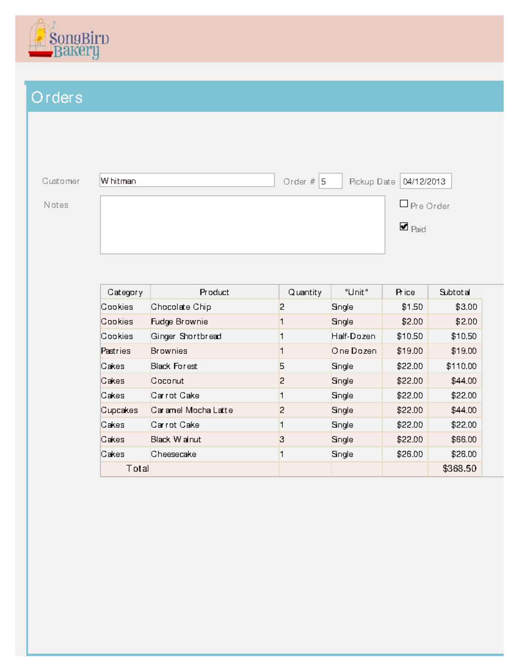Select the Caramel Mocha Latte cell
The image size is (519, 672).
pos(214,410)
